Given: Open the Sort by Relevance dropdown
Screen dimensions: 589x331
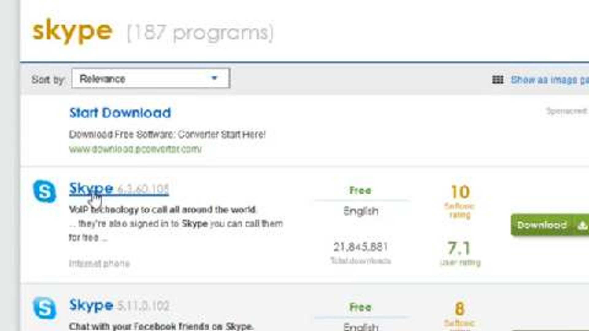Looking at the screenshot, I should tap(150, 79).
